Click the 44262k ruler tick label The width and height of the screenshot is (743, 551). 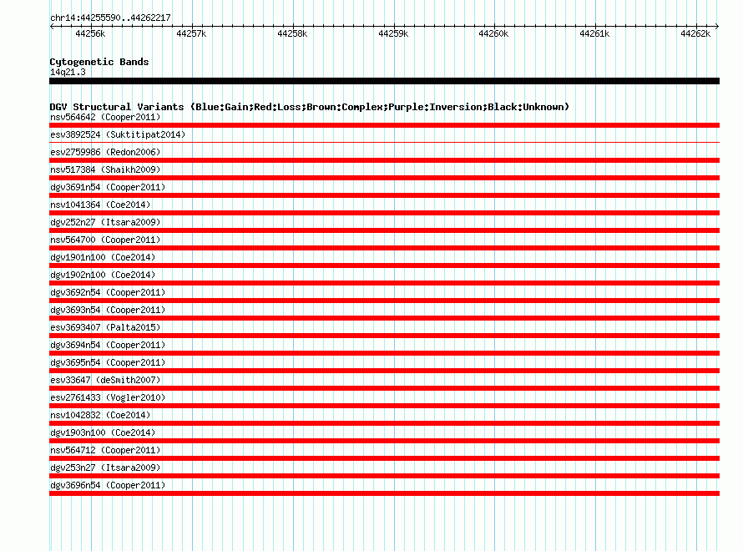pyautogui.click(x=695, y=33)
